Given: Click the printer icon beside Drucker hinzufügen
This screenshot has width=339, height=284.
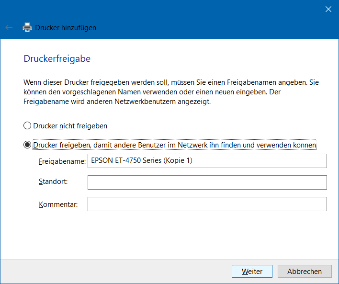Looking at the screenshot, I should [27, 28].
